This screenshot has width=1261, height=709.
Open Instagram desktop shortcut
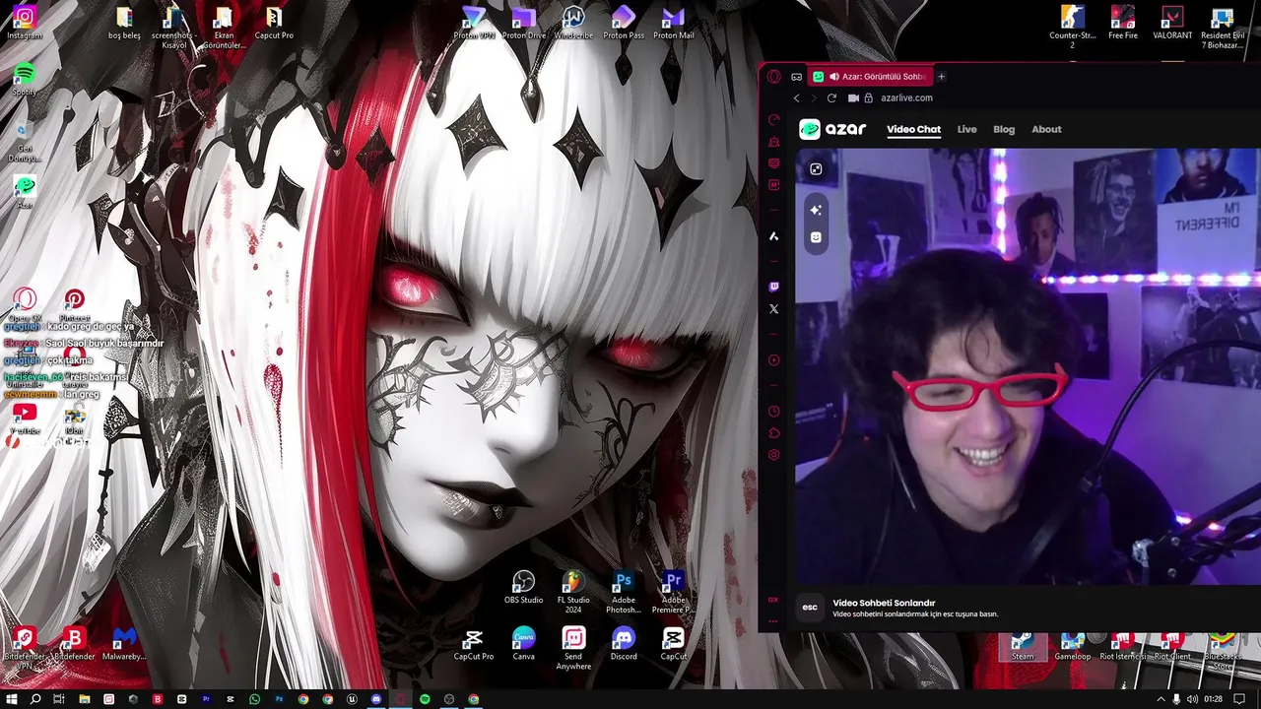25,23
